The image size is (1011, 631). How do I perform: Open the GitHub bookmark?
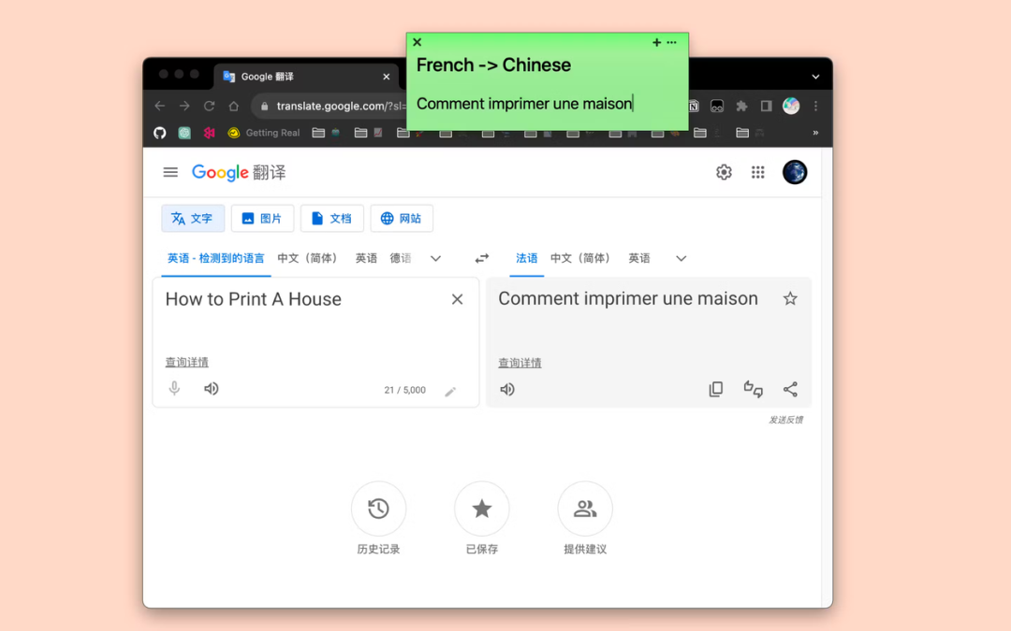(x=160, y=133)
